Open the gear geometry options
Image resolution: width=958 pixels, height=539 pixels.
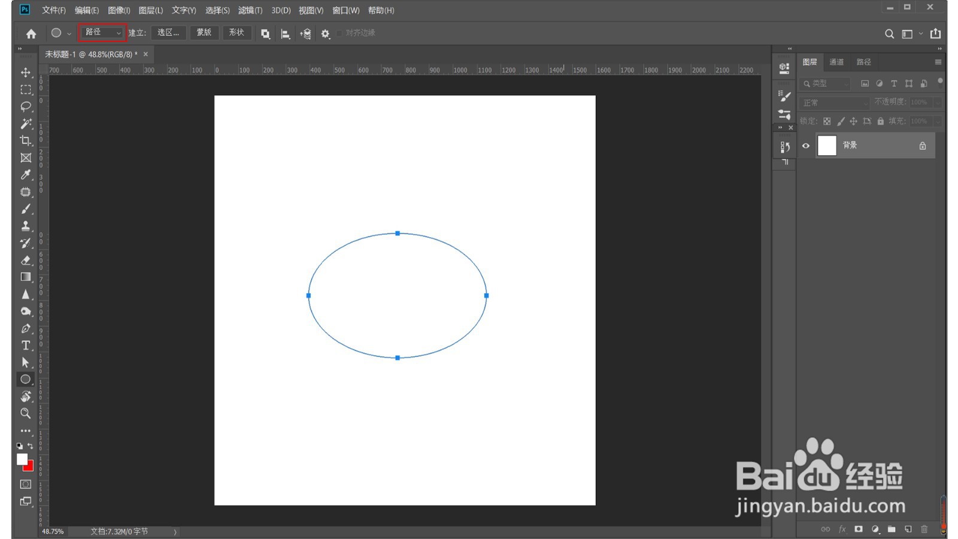click(x=325, y=34)
